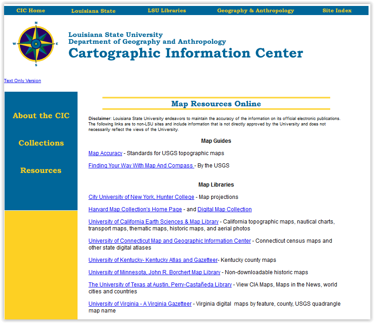Visit City University of New York, Hunter College
The height and width of the screenshot is (323, 374).
click(x=141, y=197)
